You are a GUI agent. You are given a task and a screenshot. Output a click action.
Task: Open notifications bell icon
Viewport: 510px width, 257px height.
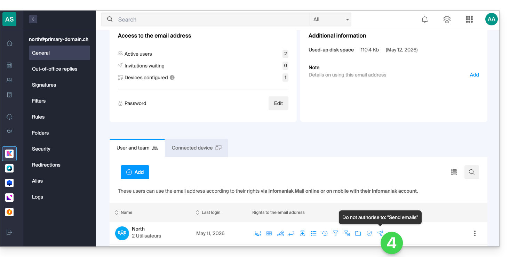[425, 19]
